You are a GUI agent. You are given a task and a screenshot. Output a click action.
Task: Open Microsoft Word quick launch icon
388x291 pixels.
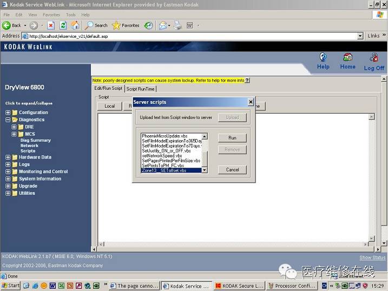52,286
